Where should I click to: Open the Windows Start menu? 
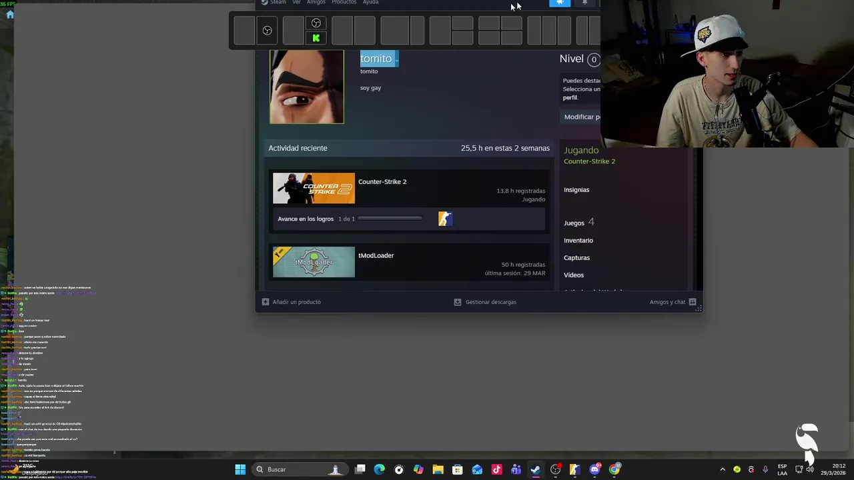click(240, 469)
